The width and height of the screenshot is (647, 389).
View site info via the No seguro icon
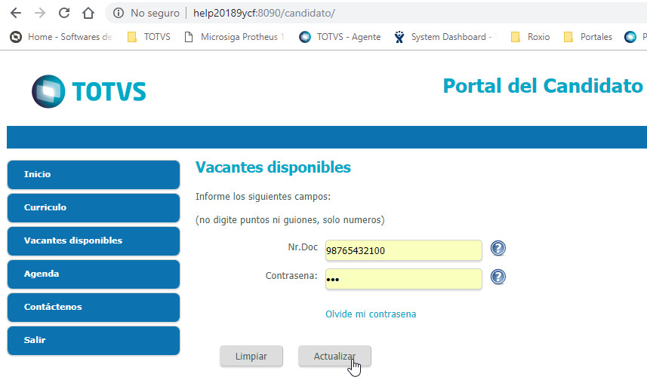[x=119, y=13]
